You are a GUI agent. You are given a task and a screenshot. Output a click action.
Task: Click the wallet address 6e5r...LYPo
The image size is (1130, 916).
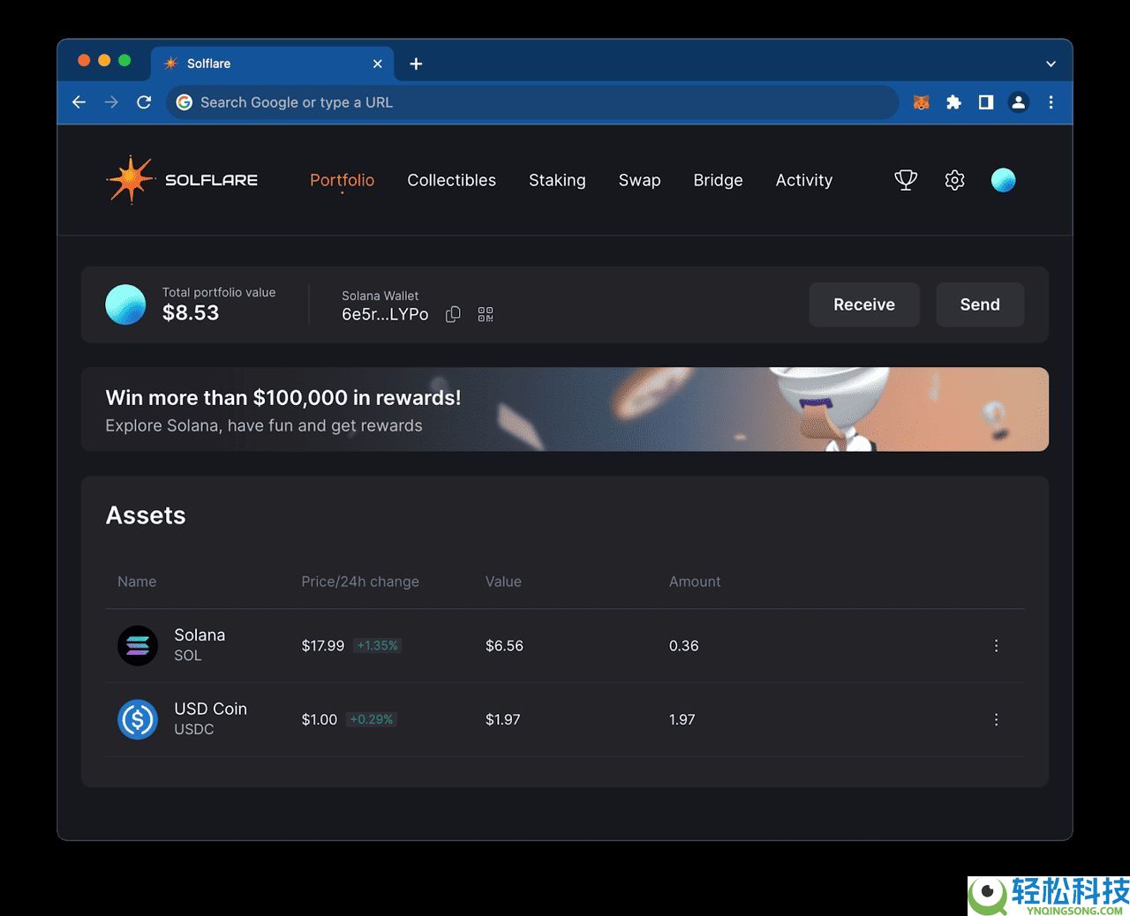[x=385, y=314]
